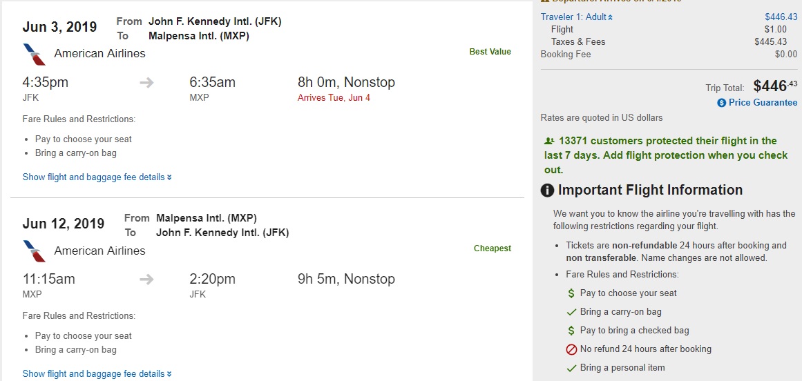
Task: Click the dollar icon beside Pay to bring a checked bag
Action: pyautogui.click(x=571, y=331)
